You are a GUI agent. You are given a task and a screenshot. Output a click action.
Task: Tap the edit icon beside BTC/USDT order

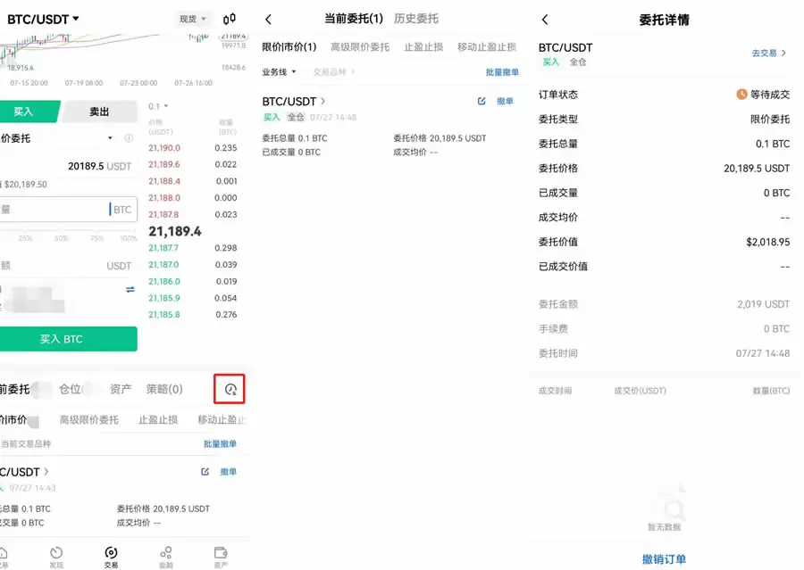pyautogui.click(x=482, y=102)
